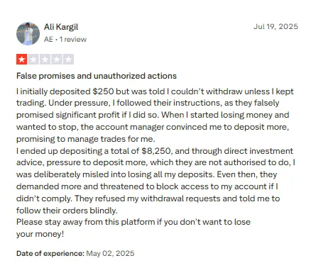Click the 1 review count text
Viewport: 311px width, 263px height.
73,39
